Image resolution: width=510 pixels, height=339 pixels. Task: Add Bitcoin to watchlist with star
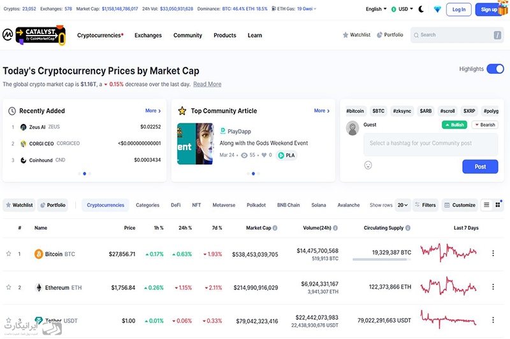pos(9,254)
